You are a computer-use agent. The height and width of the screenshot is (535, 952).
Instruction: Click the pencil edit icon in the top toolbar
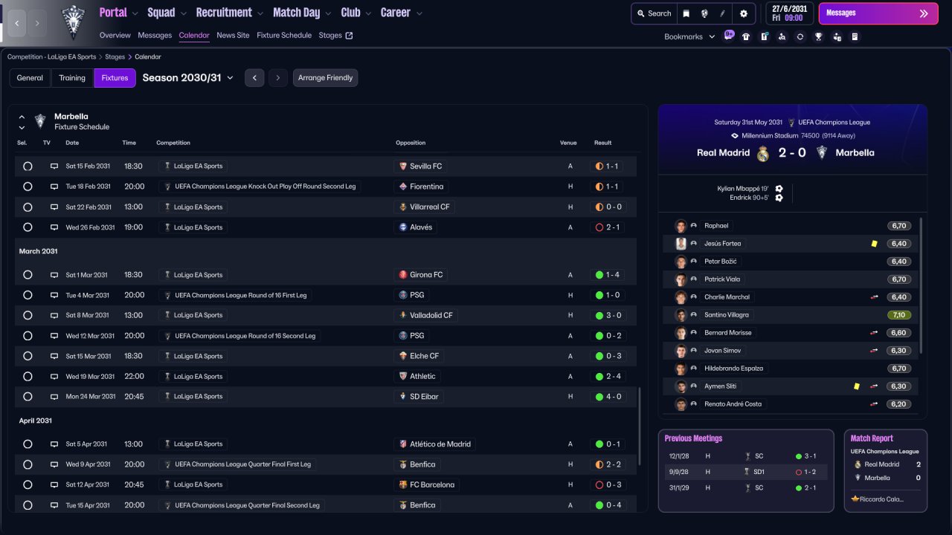coord(722,13)
